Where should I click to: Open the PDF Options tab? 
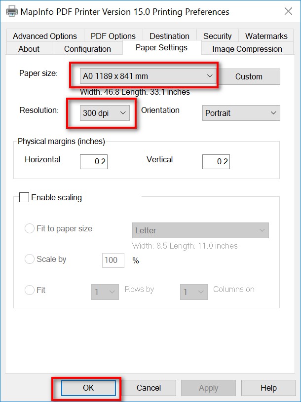point(113,36)
